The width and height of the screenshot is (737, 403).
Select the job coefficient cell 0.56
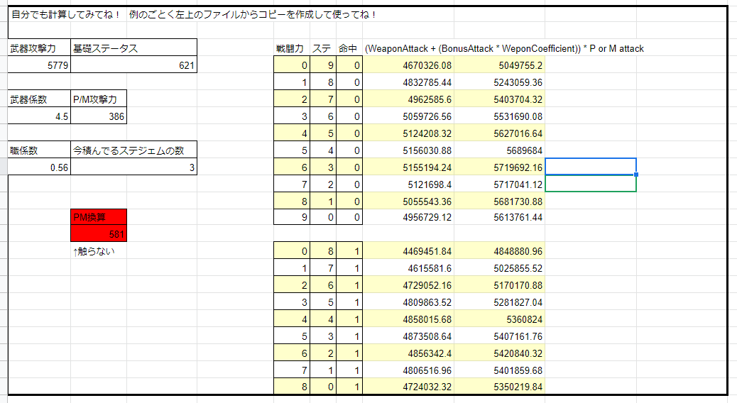[x=40, y=167]
